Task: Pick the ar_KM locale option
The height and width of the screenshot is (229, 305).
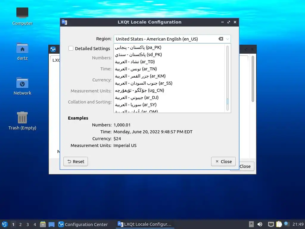Action: pos(169,76)
